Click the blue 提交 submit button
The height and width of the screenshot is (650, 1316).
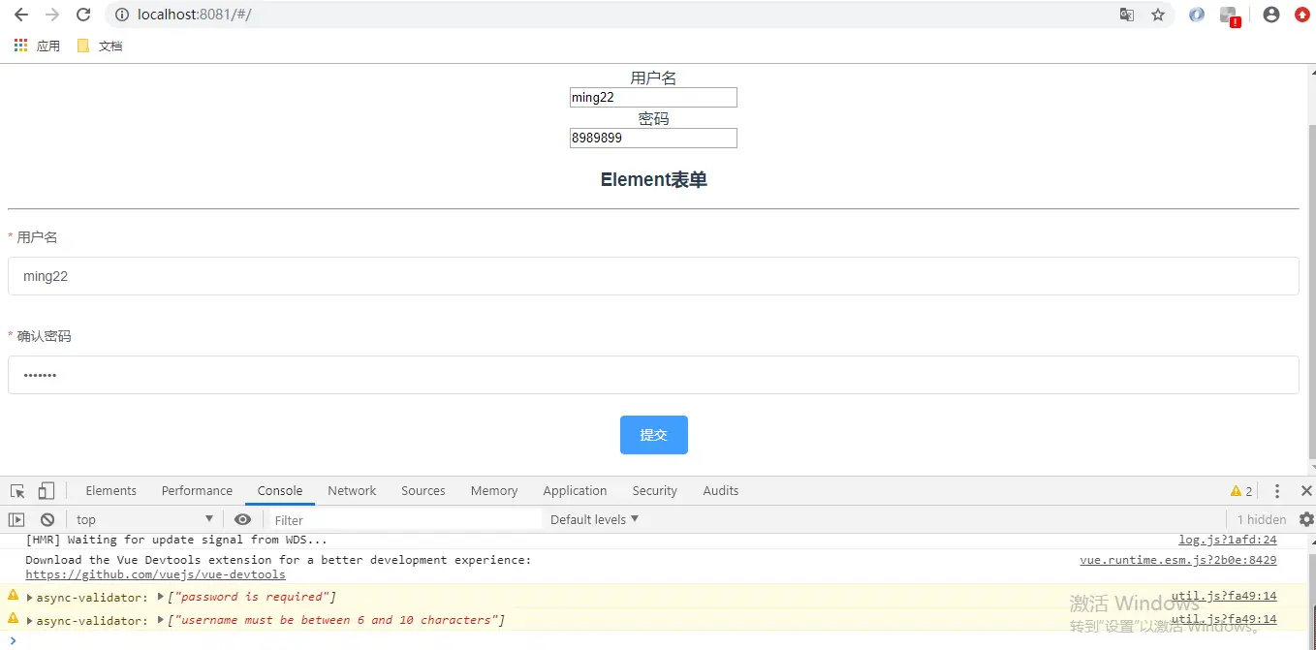coord(654,435)
